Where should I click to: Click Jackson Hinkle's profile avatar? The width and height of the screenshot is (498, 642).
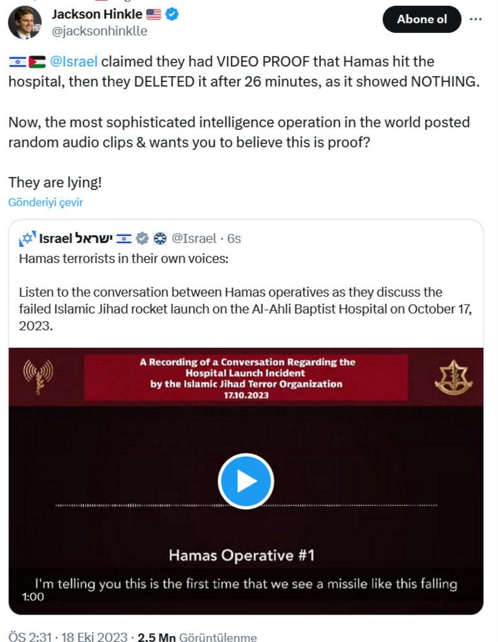pyautogui.click(x=25, y=23)
